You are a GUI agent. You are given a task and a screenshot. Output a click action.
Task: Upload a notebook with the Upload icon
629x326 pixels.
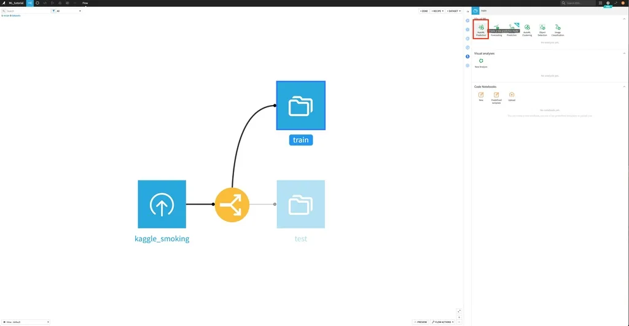[x=512, y=96]
